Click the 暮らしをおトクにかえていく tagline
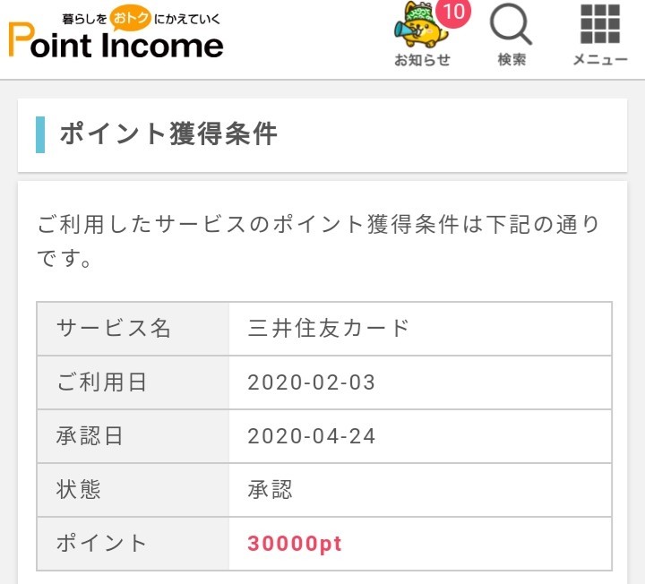 coord(140,18)
